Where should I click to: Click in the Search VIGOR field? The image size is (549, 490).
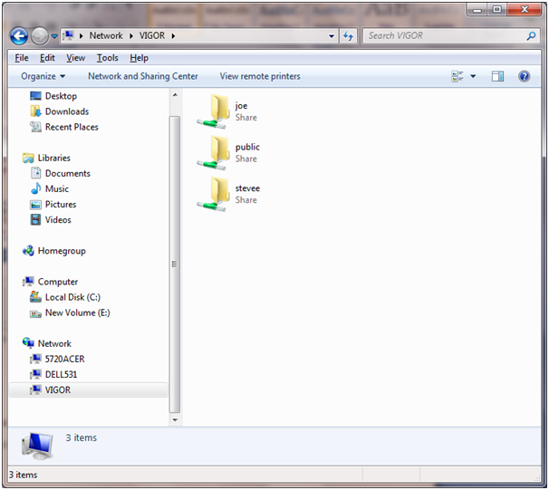click(x=444, y=36)
